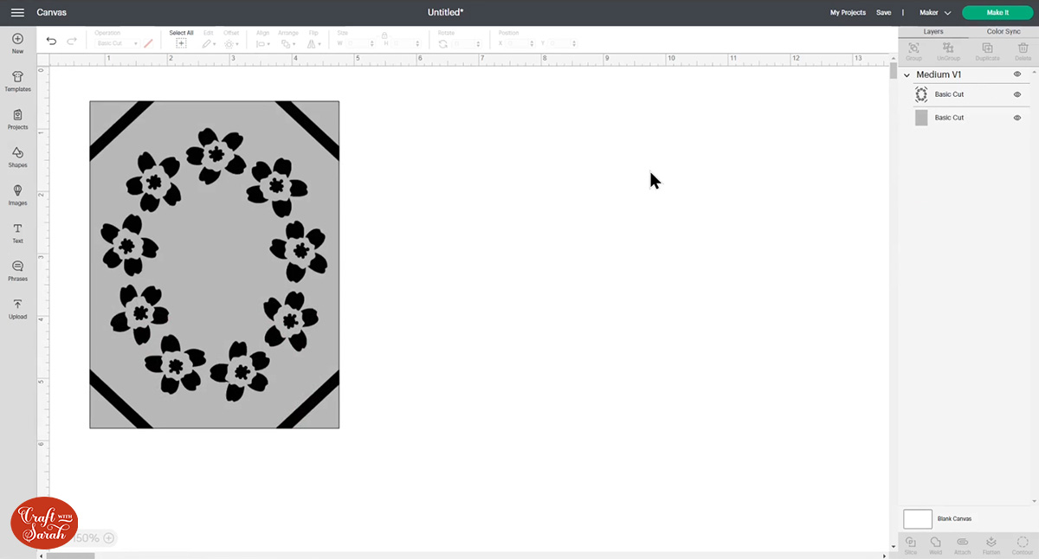
Task: Click the Canvas label in header
Action: [51, 13]
